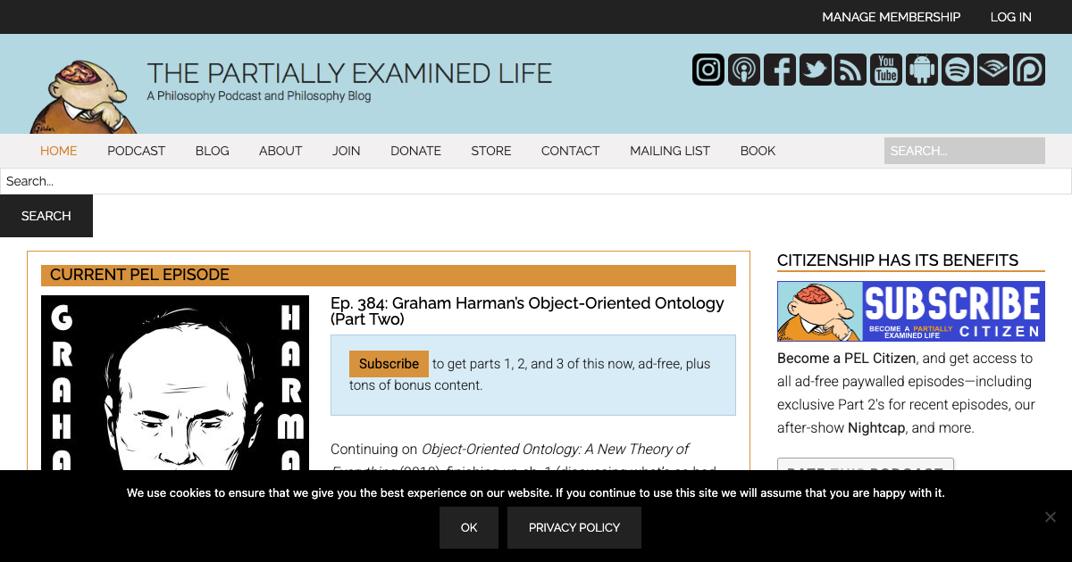1072x562 pixels.
Task: Open MANAGE MEMBERSHIP in the top bar
Action: click(x=891, y=16)
